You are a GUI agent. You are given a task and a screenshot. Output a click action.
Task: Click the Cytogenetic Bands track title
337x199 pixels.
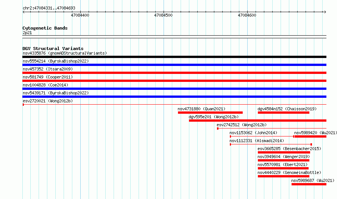pyautogui.click(x=45, y=28)
